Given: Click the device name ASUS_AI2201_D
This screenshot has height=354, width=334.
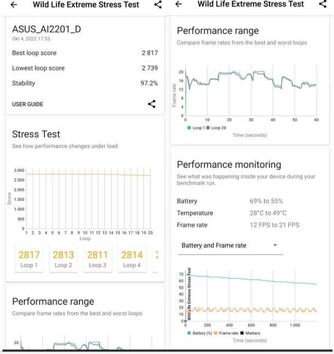Looking at the screenshot, I should coord(47,30).
